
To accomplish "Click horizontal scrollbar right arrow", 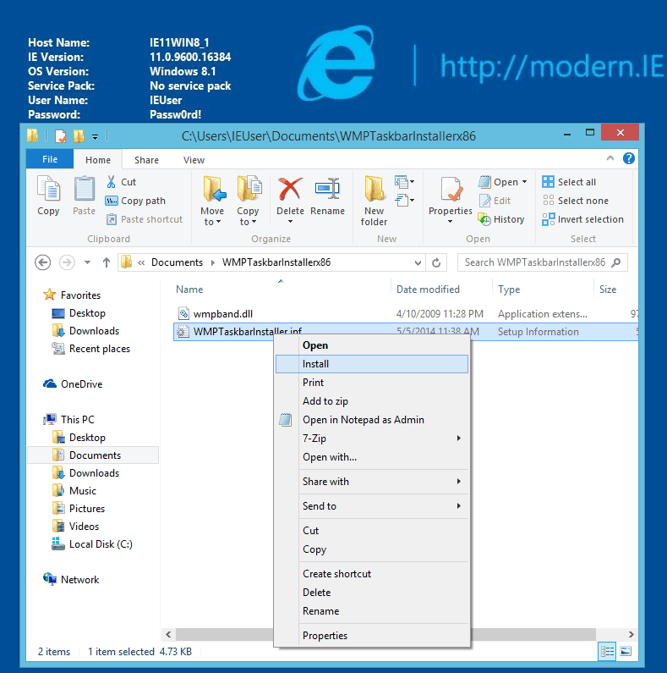I will coord(631,634).
